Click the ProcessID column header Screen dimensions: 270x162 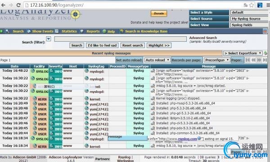pos(117,66)
